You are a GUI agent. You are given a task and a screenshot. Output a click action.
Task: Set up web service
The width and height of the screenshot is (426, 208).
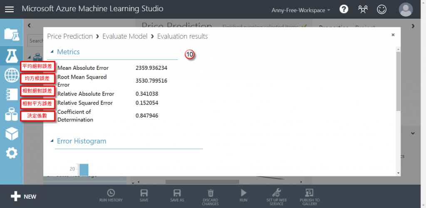277,197
